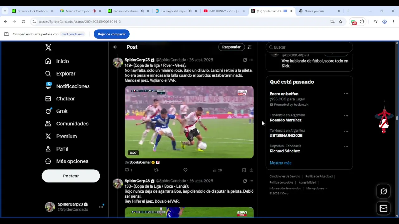399x224 pixels.
Task: Open the Boca – Lanús video thumbnail
Action: (189, 212)
